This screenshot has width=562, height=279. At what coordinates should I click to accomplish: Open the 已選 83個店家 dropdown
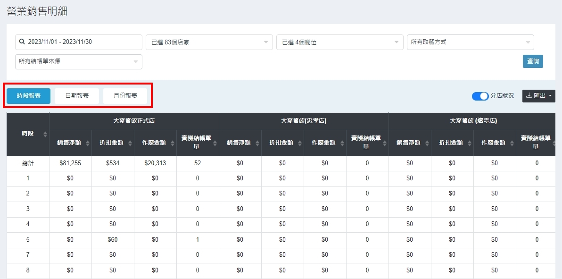209,42
